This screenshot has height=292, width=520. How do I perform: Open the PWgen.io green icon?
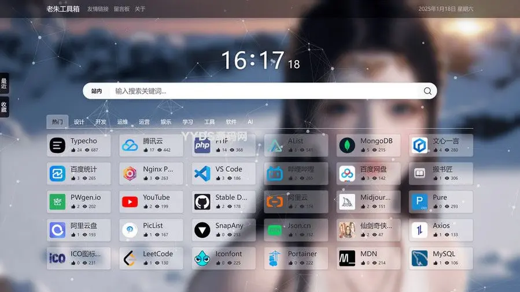tap(57, 202)
